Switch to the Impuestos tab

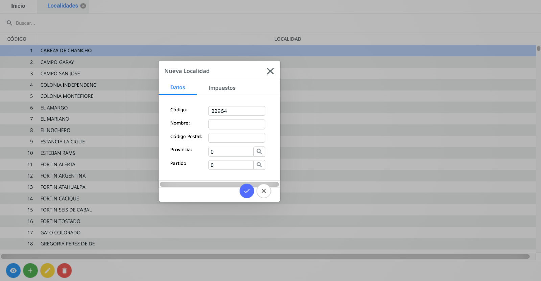(x=222, y=88)
